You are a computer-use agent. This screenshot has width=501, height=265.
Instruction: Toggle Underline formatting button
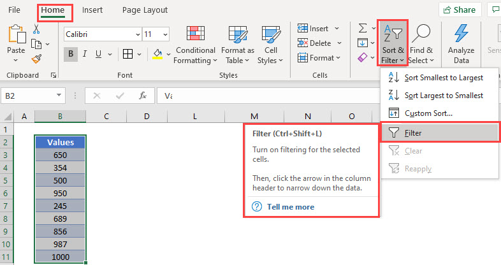(x=98, y=54)
